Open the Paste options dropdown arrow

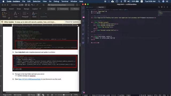(x=7, y=14)
